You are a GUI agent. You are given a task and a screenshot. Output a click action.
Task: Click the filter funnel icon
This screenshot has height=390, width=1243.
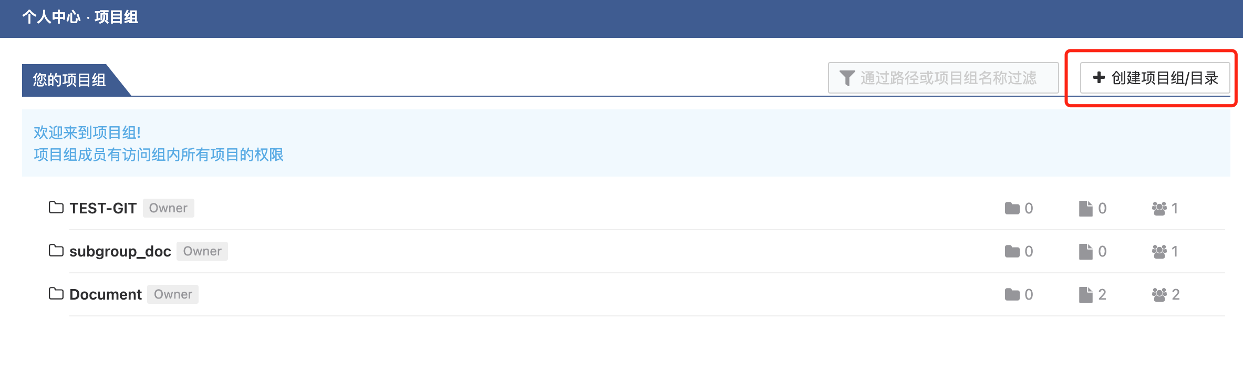tap(847, 78)
